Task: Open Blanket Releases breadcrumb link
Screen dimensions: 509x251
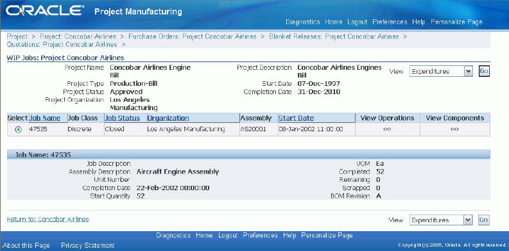Action: coord(334,36)
